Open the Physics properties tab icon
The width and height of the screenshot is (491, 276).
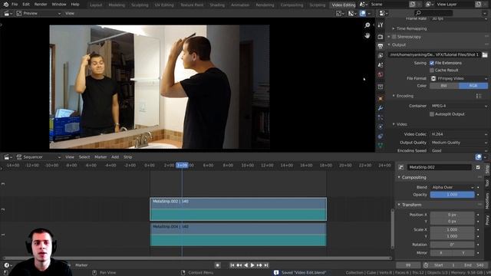381,127
